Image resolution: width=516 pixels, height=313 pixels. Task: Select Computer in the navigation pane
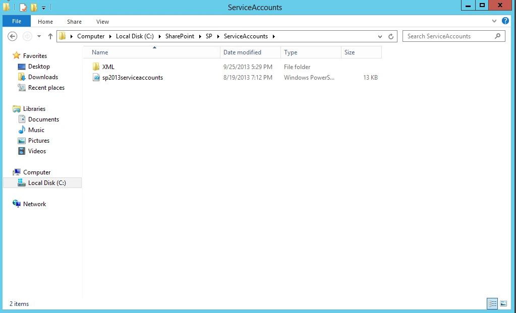tap(37, 172)
